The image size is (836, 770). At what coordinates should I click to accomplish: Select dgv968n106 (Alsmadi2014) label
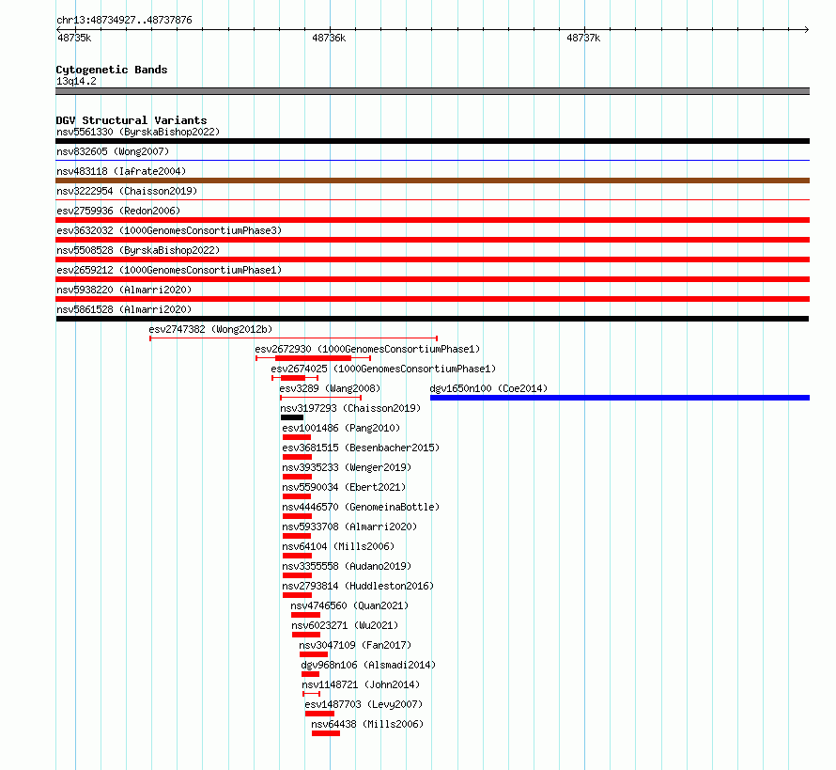coord(368,665)
